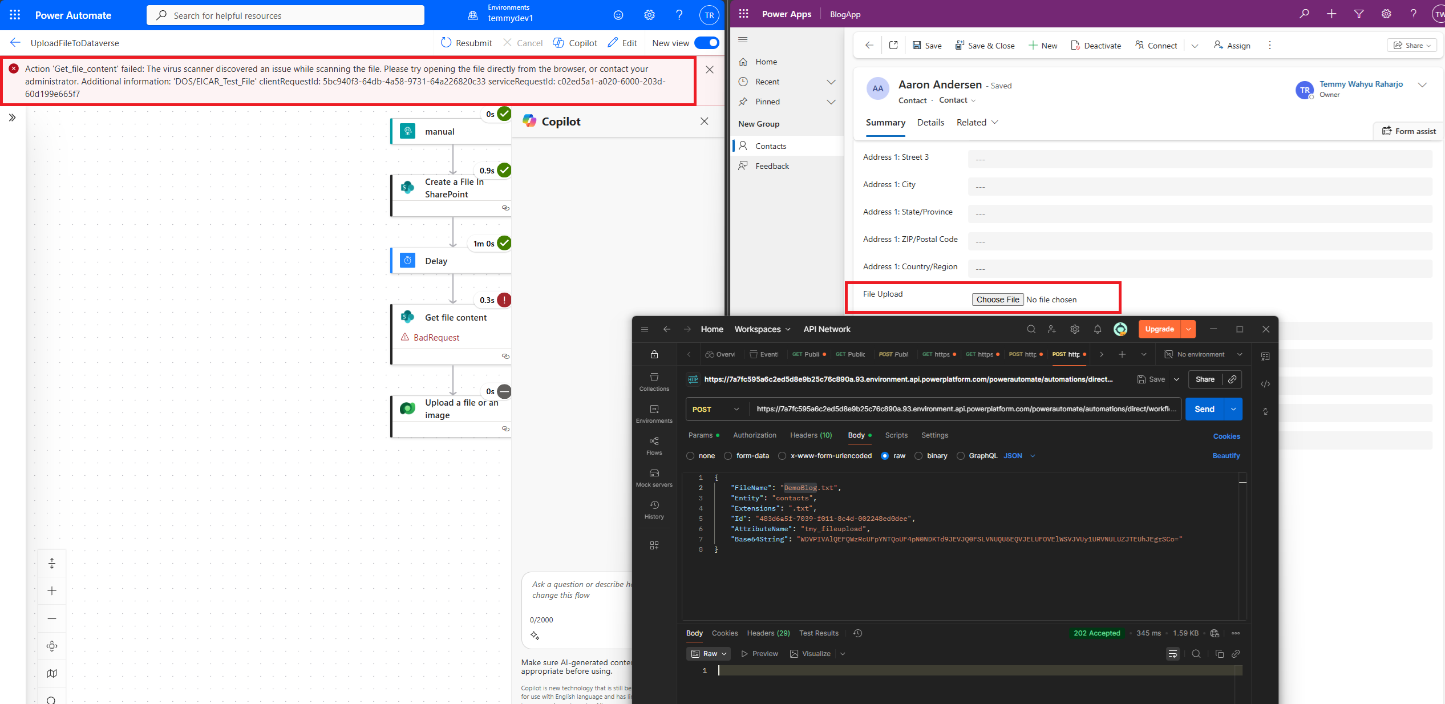The width and height of the screenshot is (1445, 704).
Task: Zoom in on the flow canvas
Action: [x=52, y=591]
